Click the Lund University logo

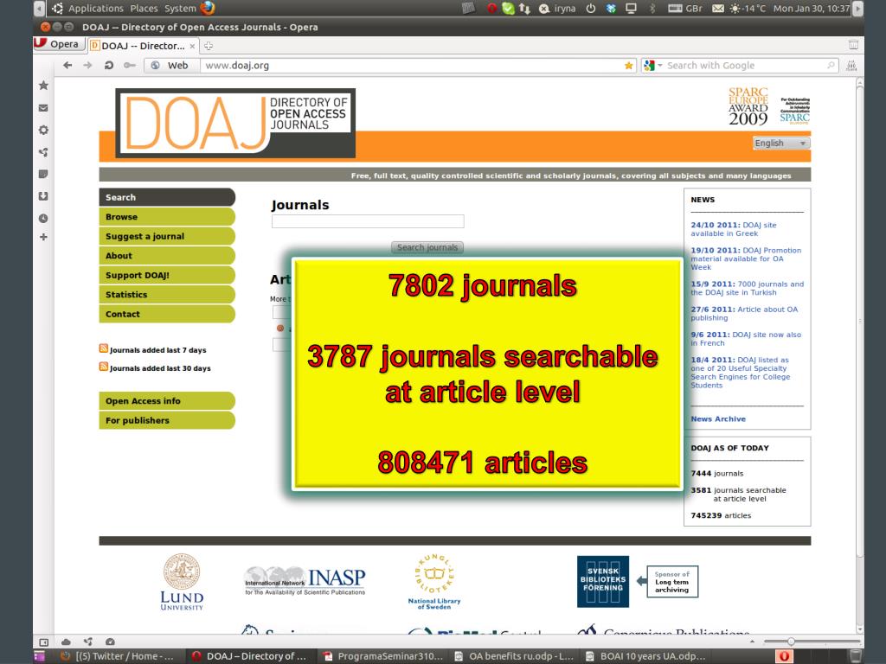182,582
